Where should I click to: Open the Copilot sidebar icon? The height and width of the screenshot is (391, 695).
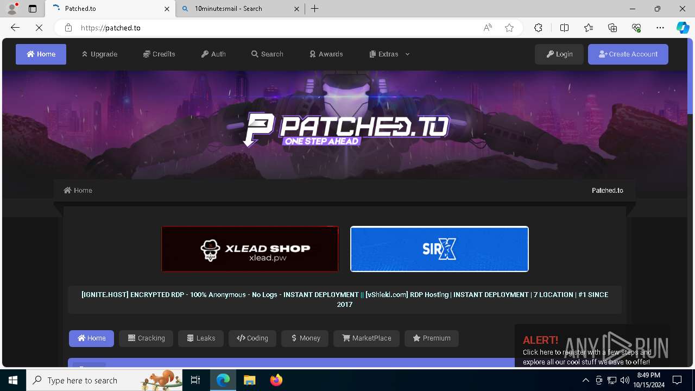click(683, 28)
